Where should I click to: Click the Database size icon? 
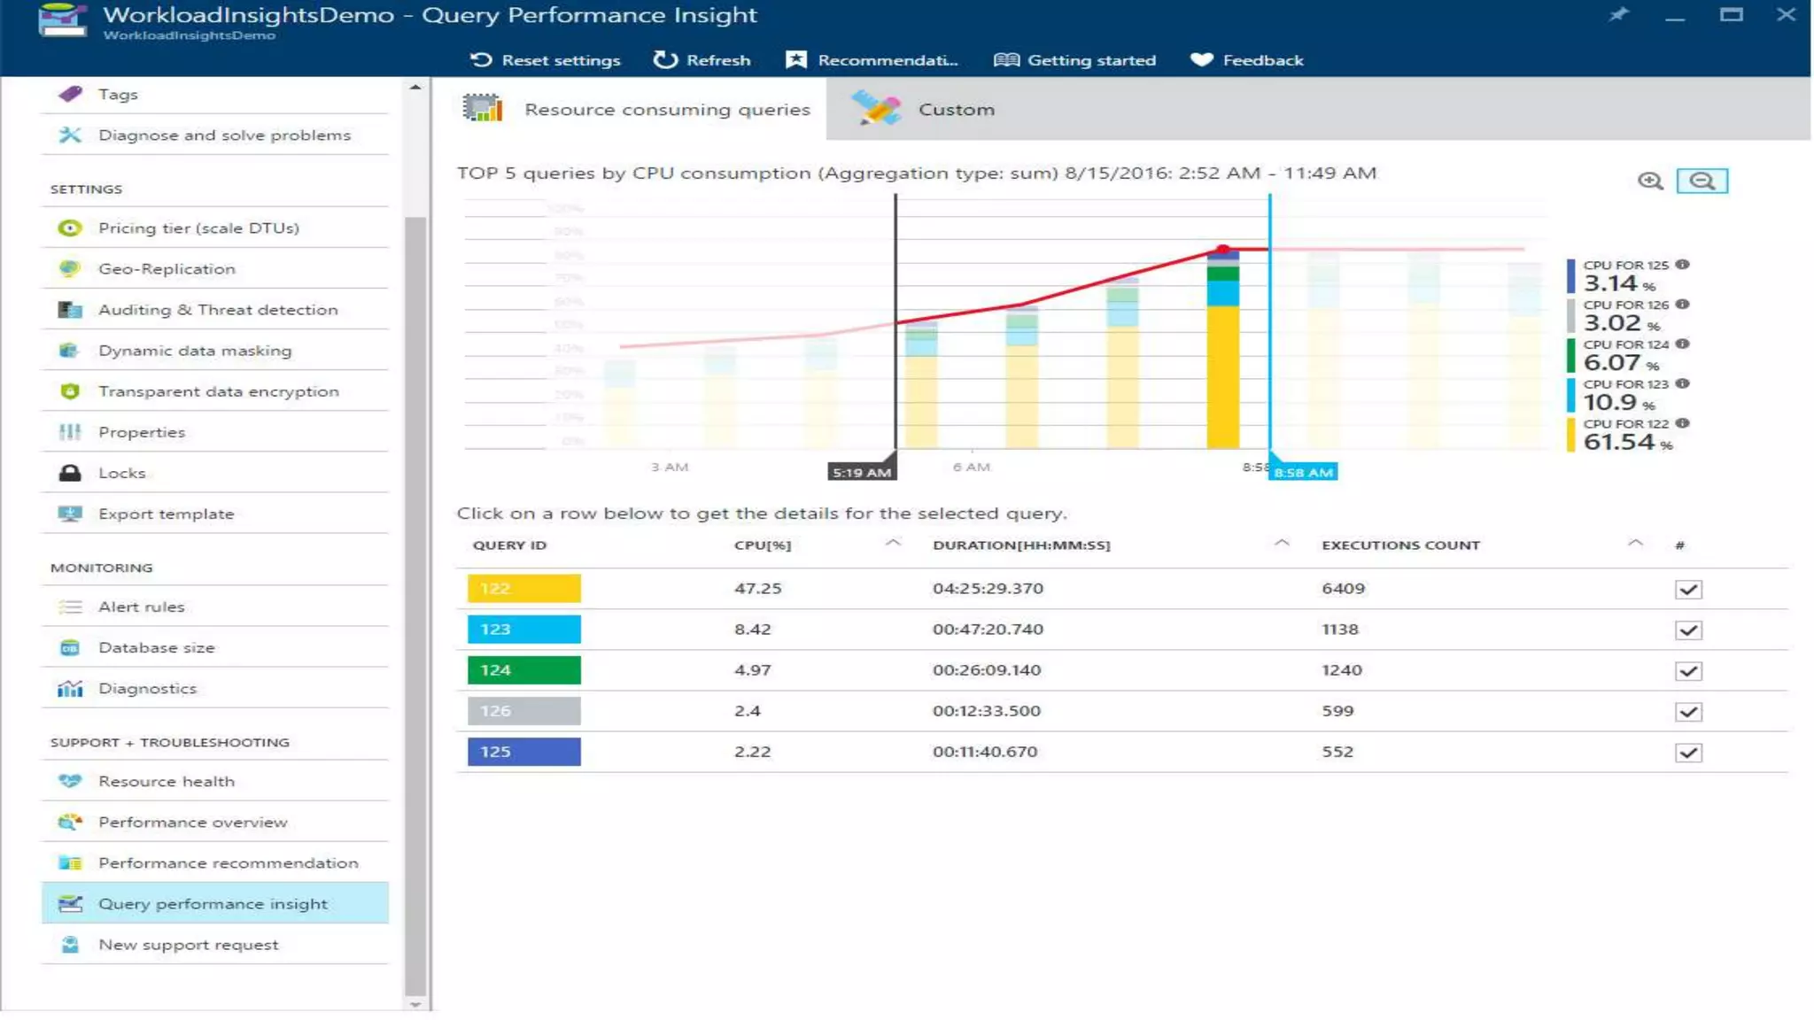70,648
